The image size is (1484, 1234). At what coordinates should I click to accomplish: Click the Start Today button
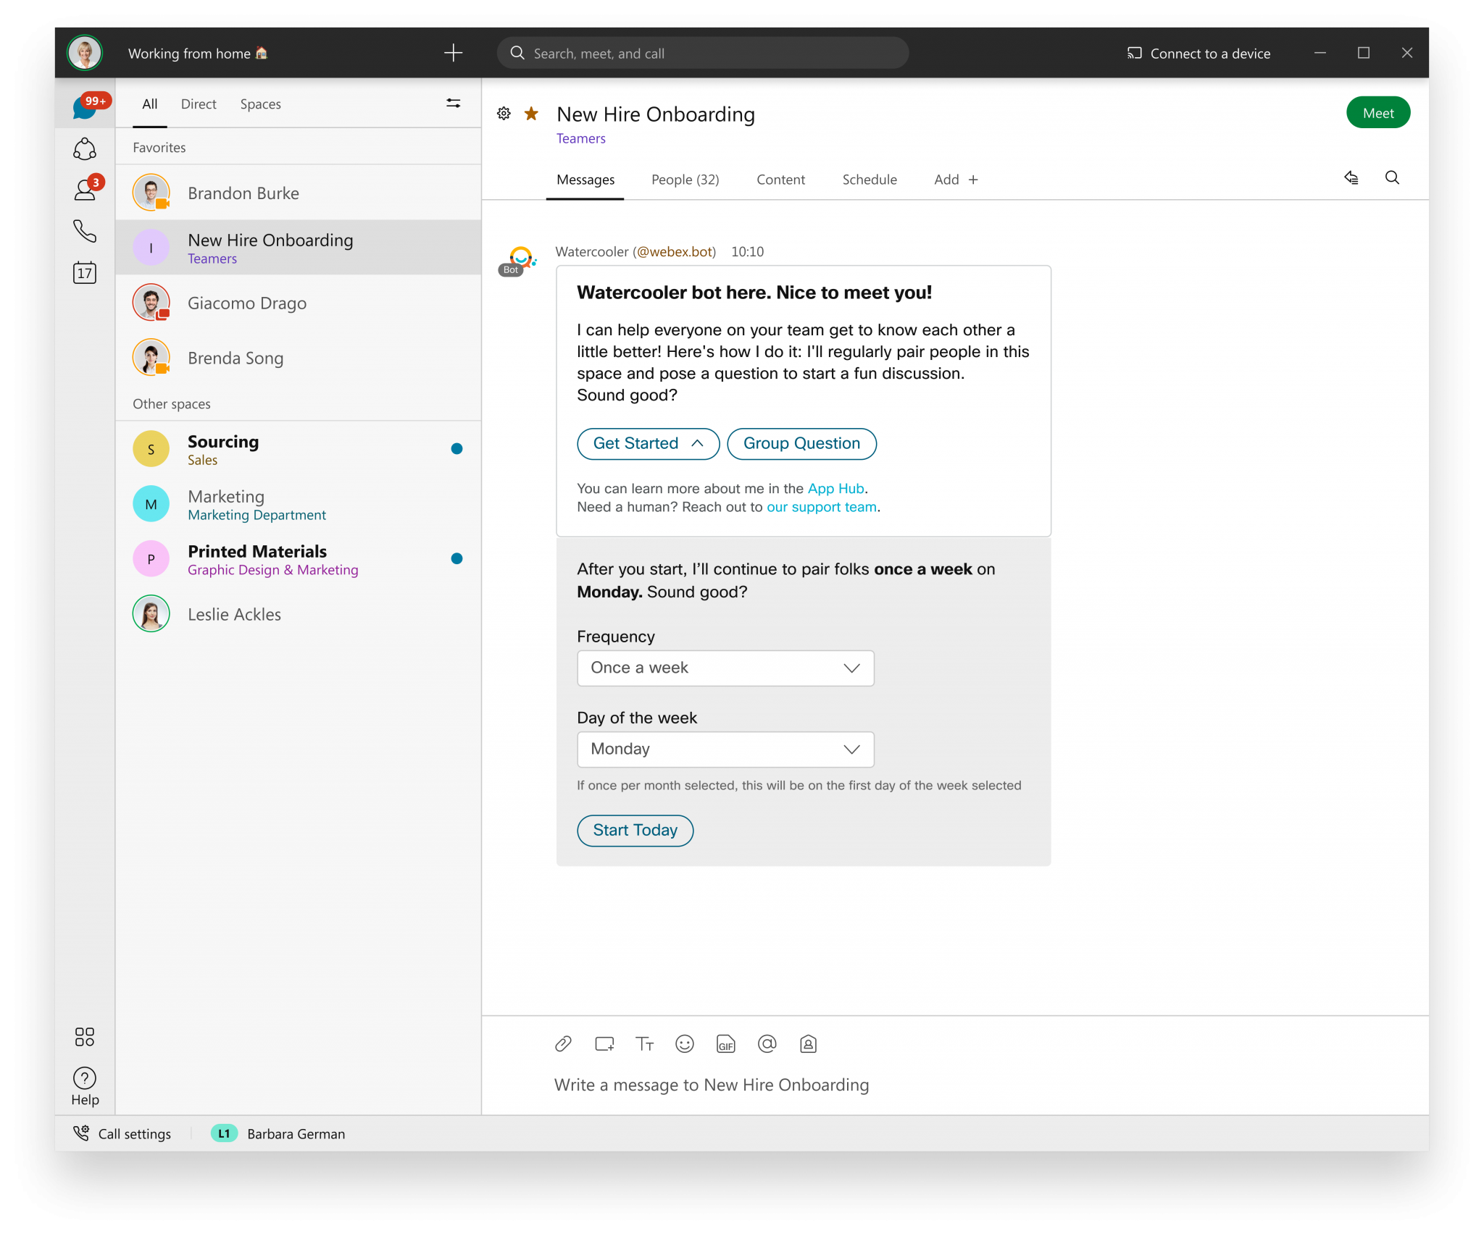coord(635,830)
